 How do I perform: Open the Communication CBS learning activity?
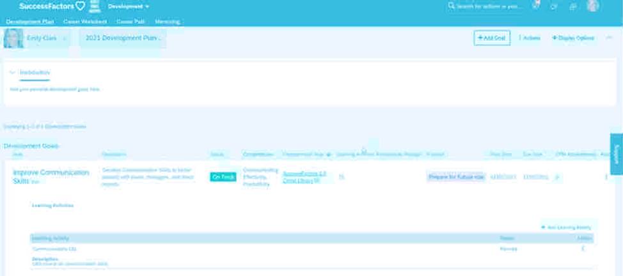54,249
